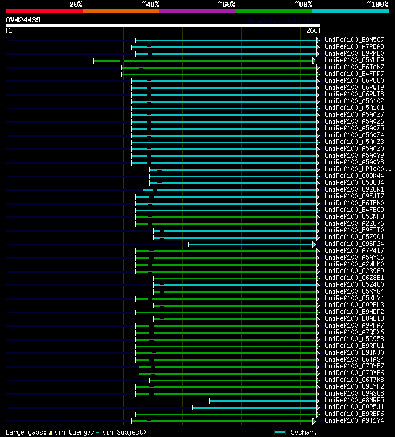This screenshot has height=437, width=395.
Task: Click the green ~80% identity legend segment
Action: (274, 11)
